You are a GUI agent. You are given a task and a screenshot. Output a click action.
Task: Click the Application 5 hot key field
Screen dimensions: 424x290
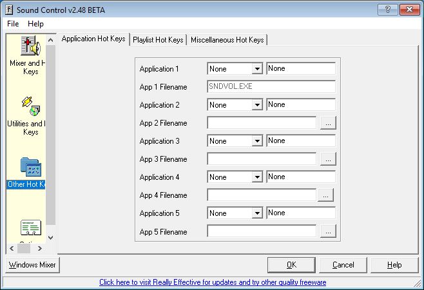(x=301, y=213)
